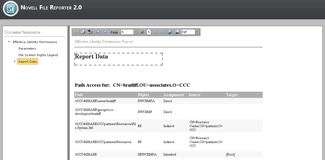Click [Root] target cell
The width and height of the screenshot is (325, 160).
coord(231,155)
